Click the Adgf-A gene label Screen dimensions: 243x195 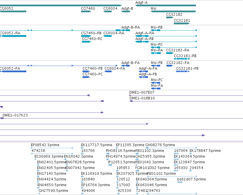[x=142, y=3]
